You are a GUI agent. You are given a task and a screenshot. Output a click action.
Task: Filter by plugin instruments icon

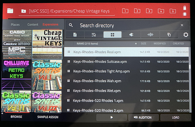(x=131, y=34)
